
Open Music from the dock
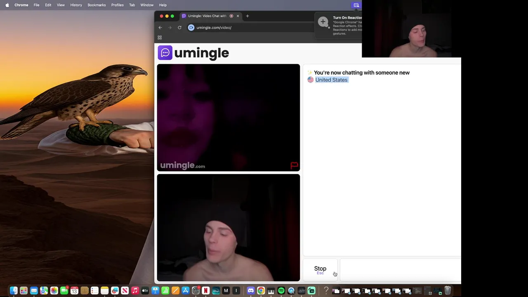pos(135,291)
